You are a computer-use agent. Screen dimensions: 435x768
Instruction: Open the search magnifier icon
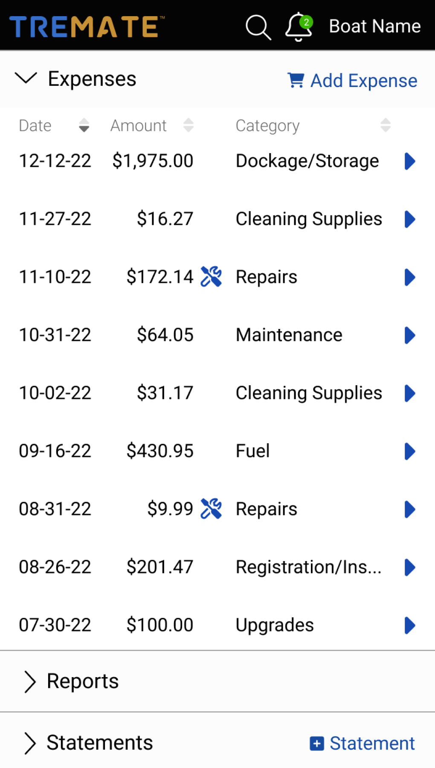(258, 27)
